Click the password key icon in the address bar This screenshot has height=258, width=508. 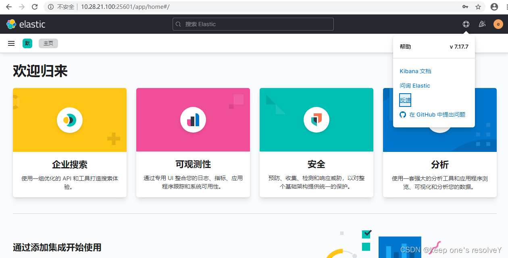tap(465, 7)
